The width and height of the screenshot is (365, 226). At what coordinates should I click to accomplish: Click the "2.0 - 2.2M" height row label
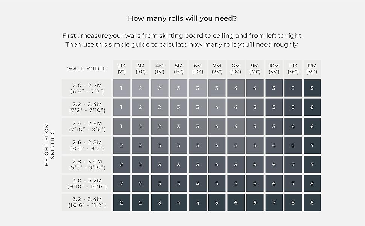(x=87, y=88)
